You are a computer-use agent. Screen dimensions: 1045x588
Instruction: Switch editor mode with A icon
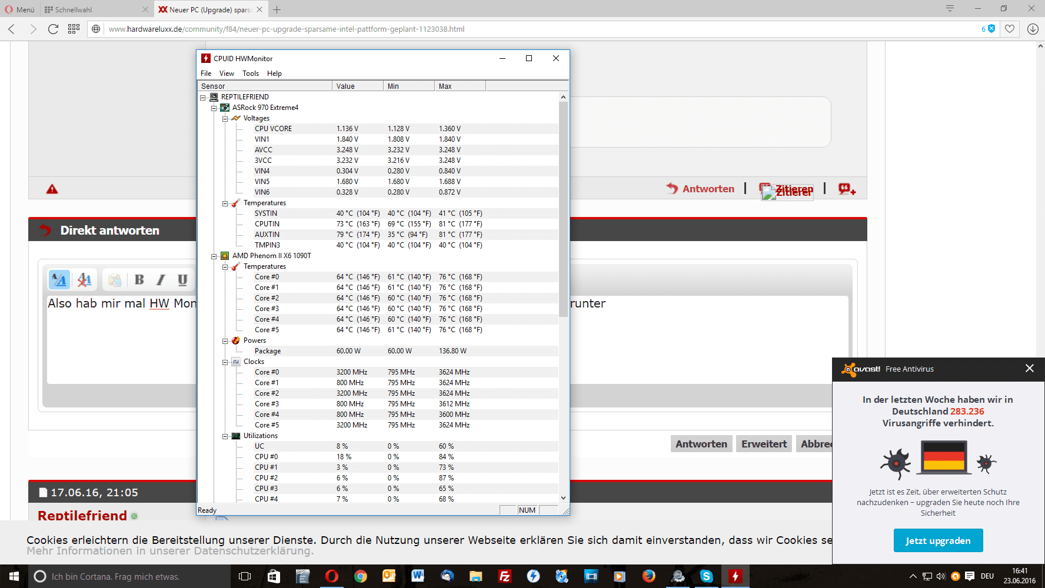click(59, 280)
